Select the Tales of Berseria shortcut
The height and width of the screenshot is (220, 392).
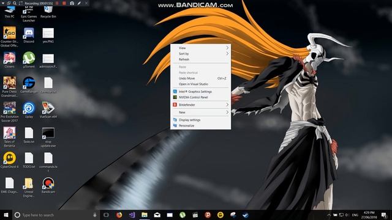10,137
